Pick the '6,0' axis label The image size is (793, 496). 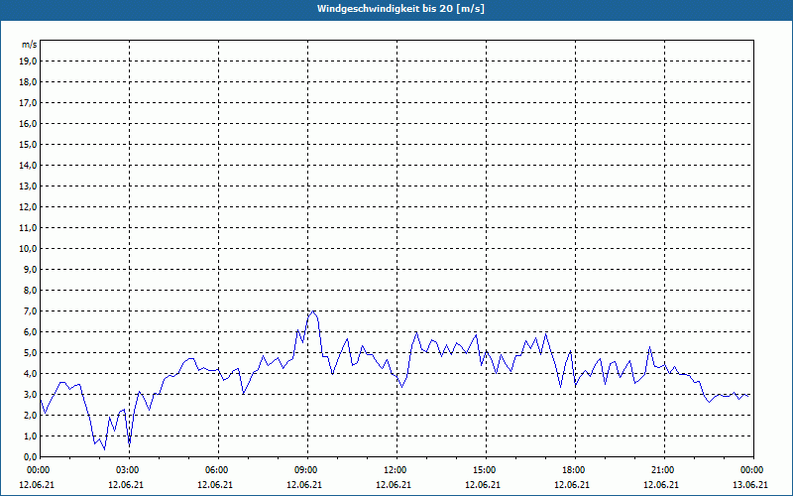[31, 332]
